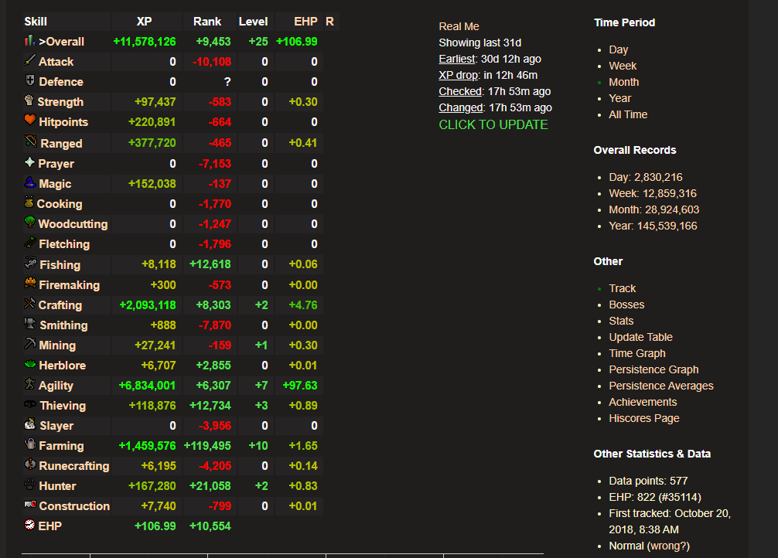The height and width of the screenshot is (558, 778).
Task: Click the Earliest underlined label
Action: point(456,59)
